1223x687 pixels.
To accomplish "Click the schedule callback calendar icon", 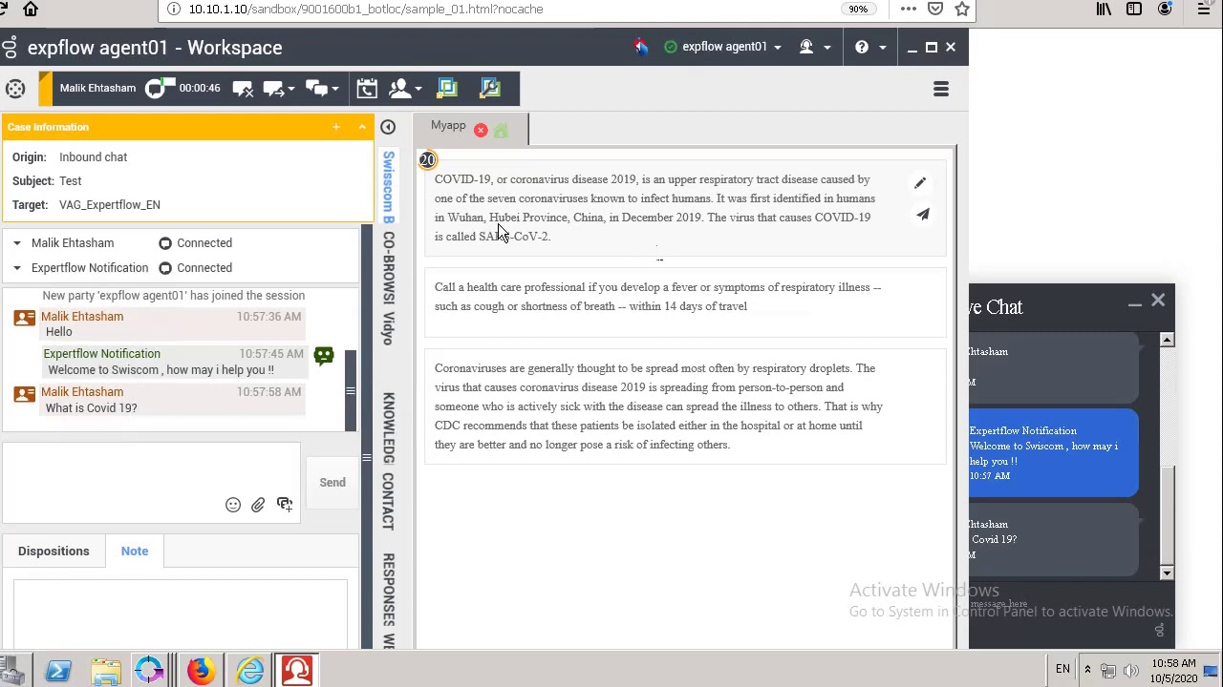I will pos(367,89).
